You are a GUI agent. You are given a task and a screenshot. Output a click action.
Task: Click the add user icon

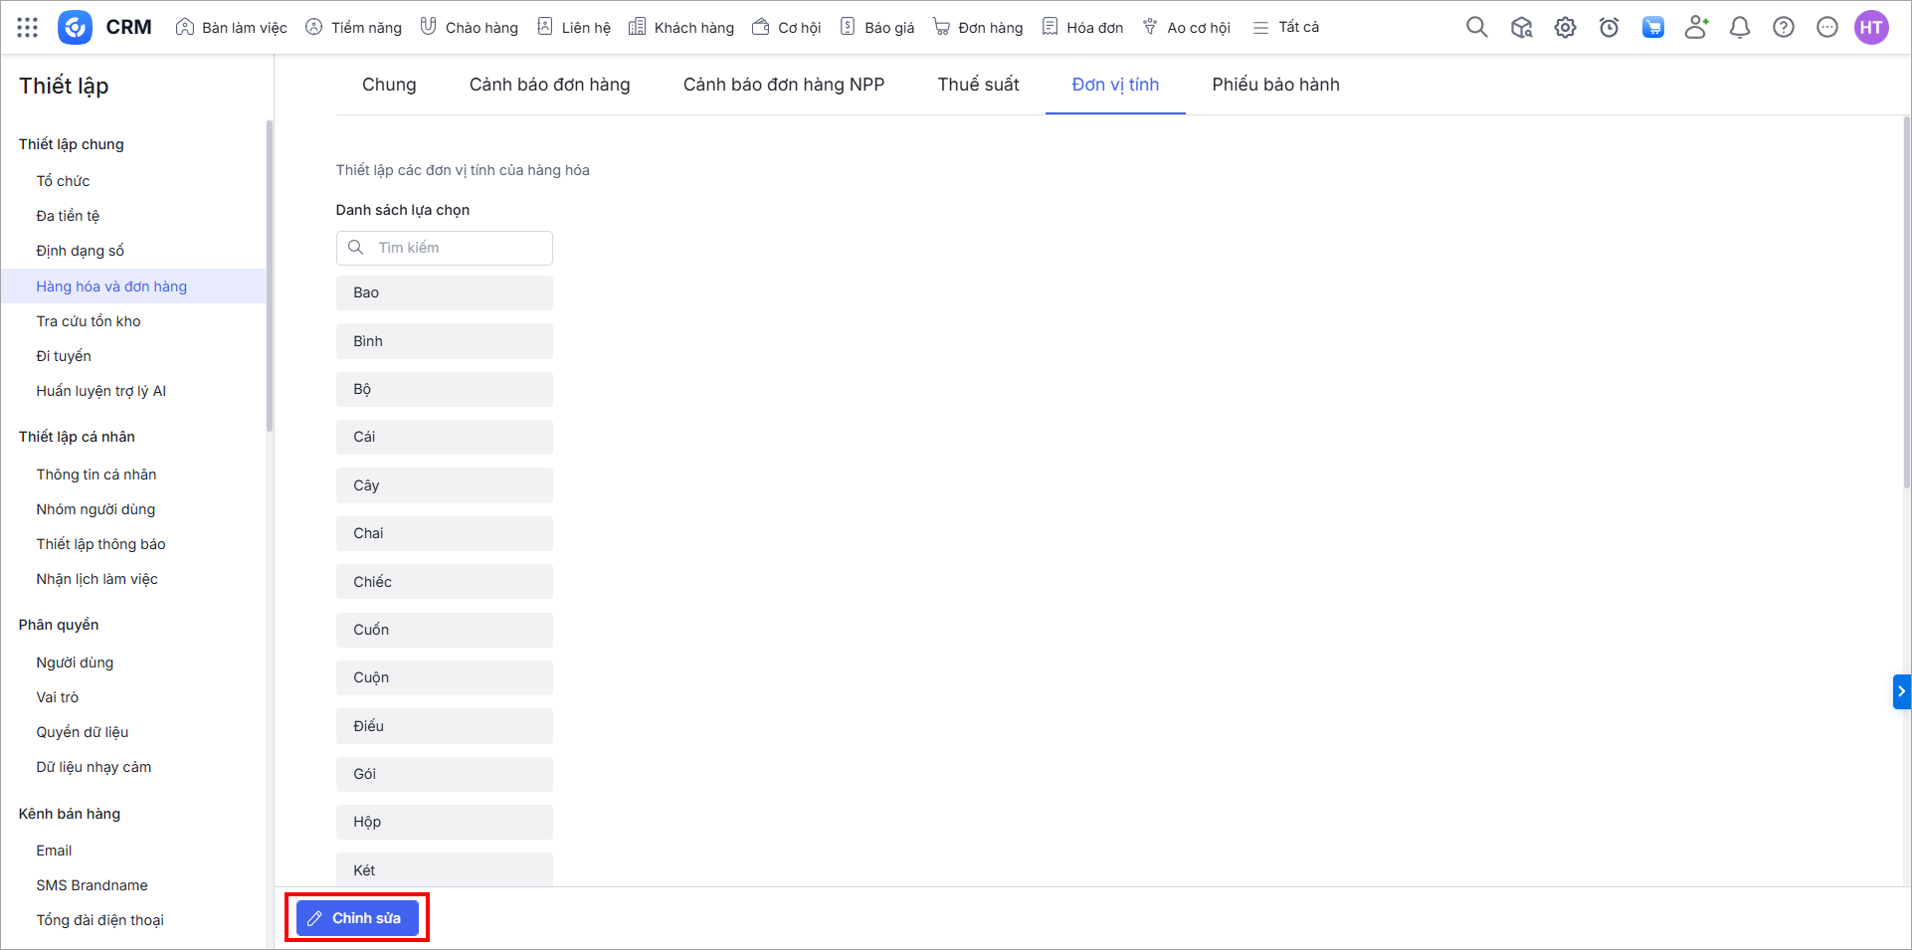[x=1696, y=28]
